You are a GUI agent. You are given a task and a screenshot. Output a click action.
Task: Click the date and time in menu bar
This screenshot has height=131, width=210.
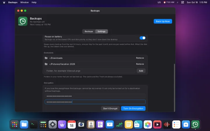click(x=197, y=2)
